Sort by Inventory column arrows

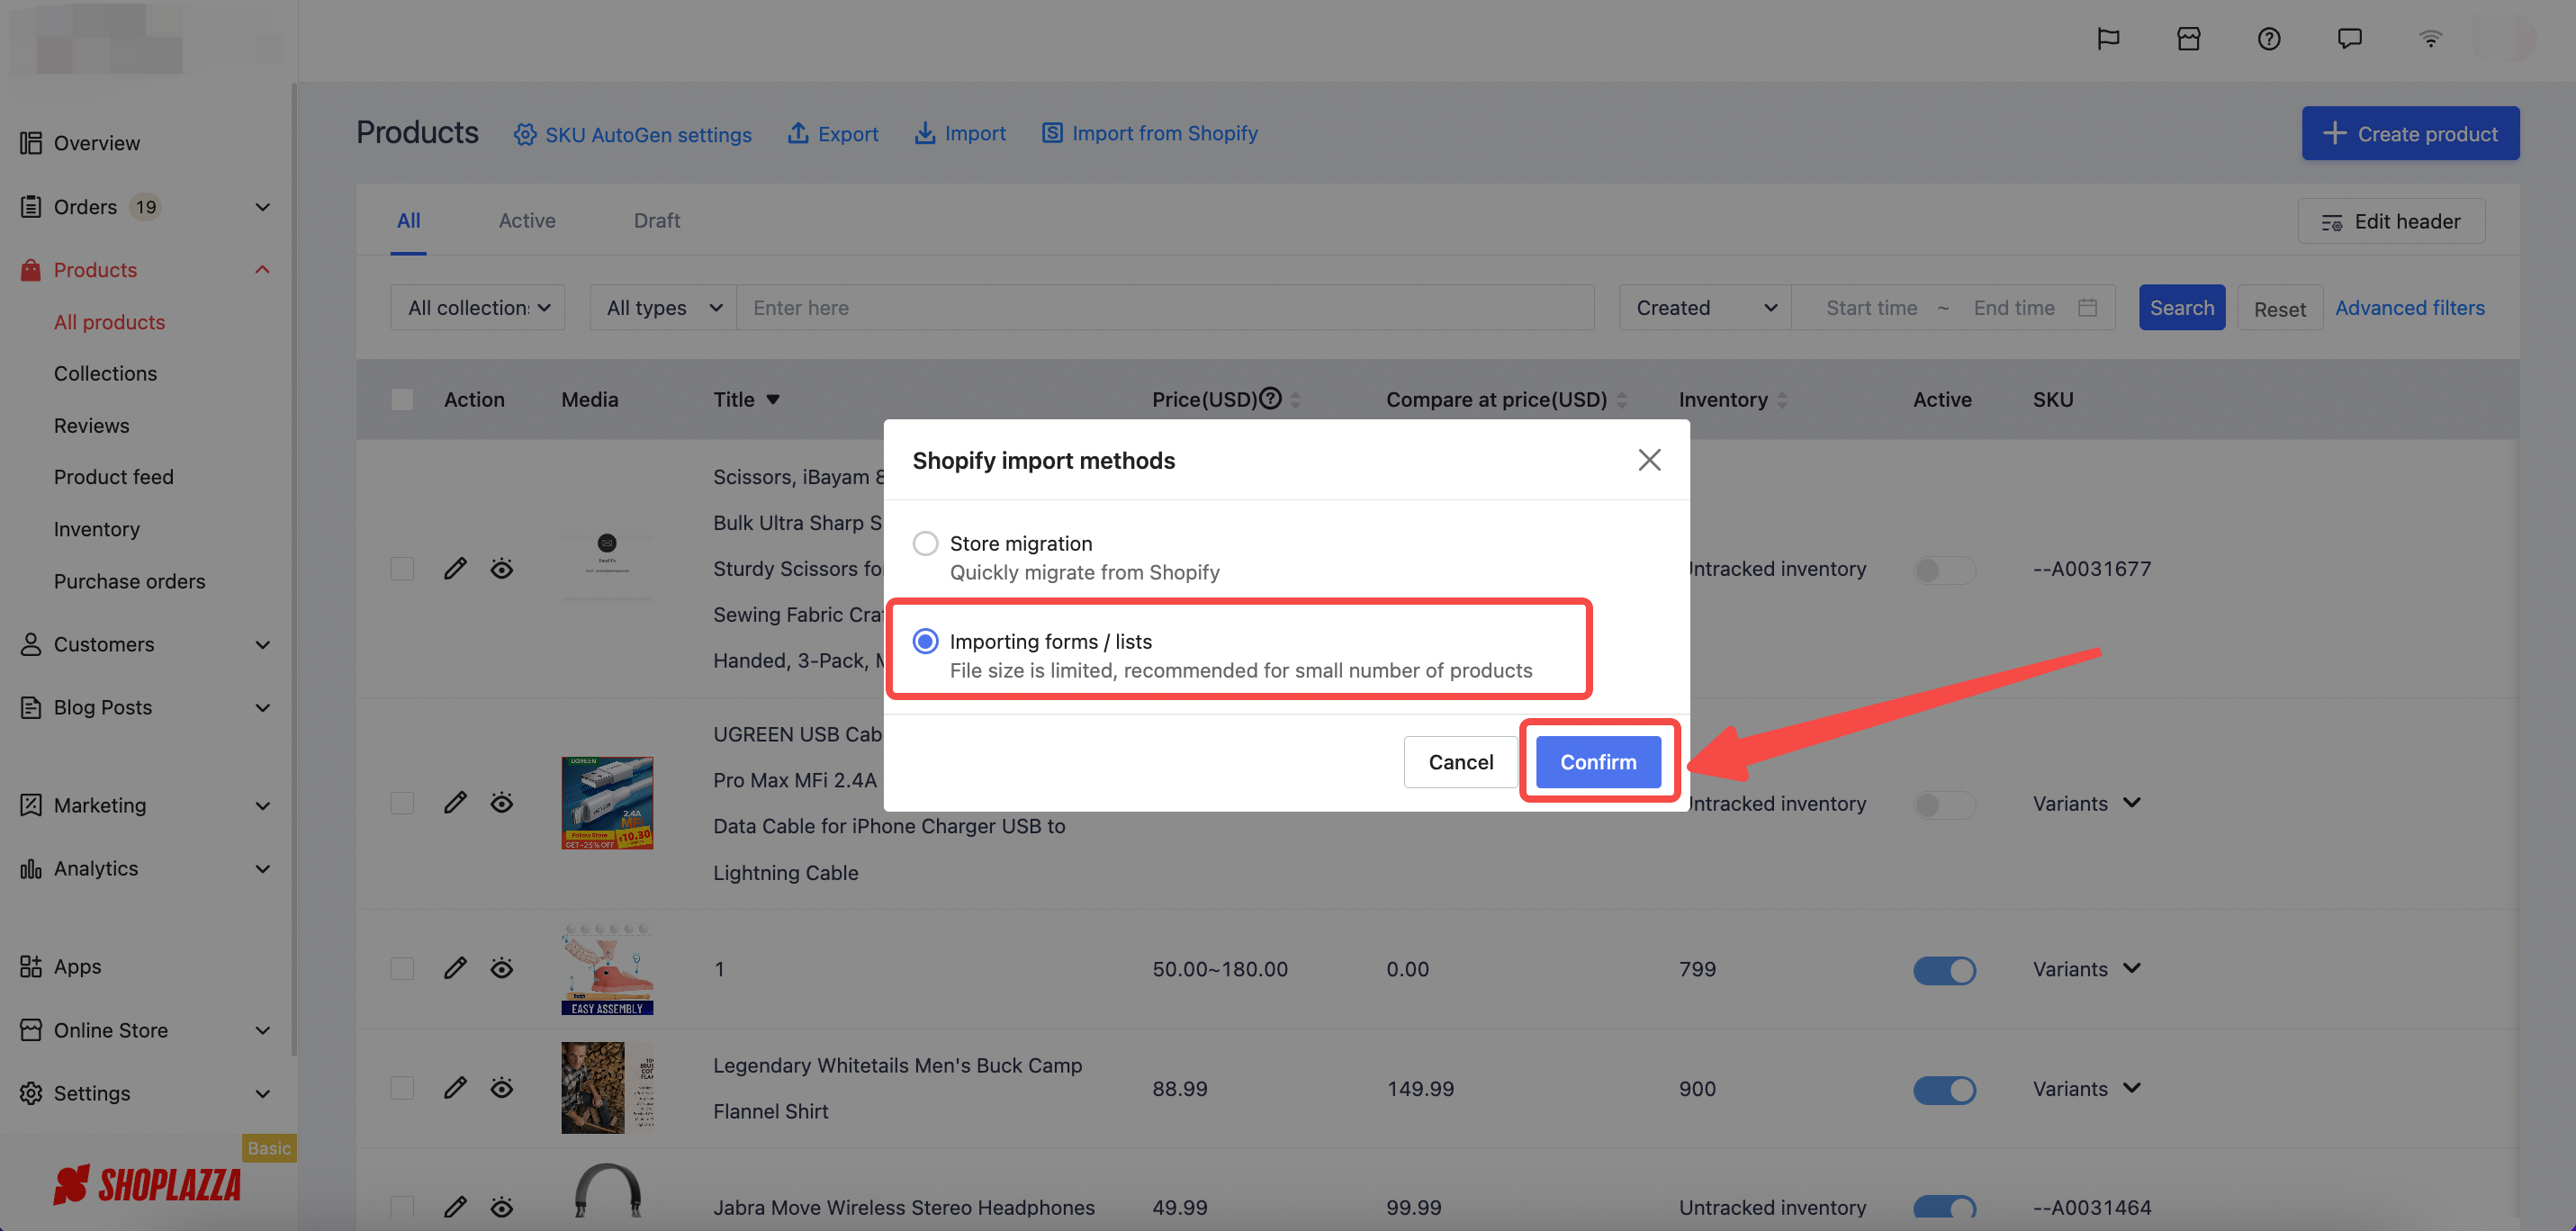coord(1782,400)
